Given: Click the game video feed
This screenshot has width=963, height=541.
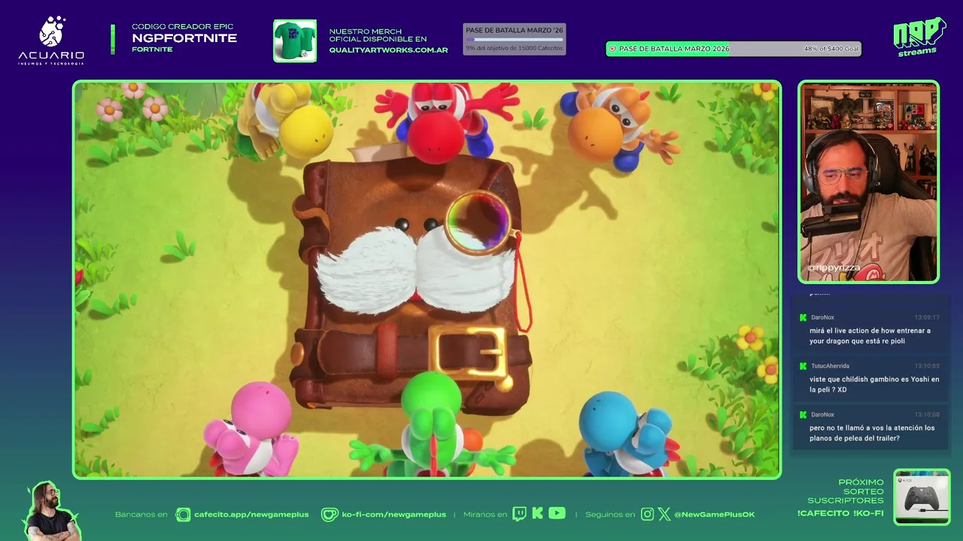Looking at the screenshot, I should (x=427, y=280).
